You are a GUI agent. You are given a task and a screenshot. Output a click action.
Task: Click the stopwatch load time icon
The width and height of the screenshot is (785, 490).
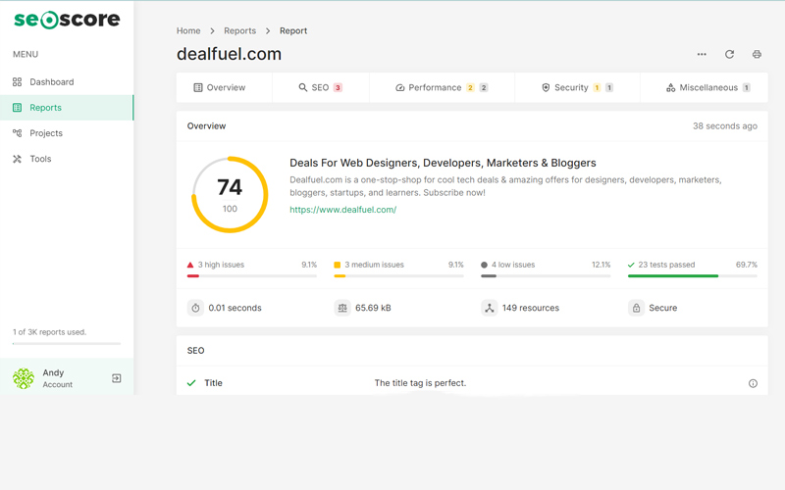(x=195, y=308)
